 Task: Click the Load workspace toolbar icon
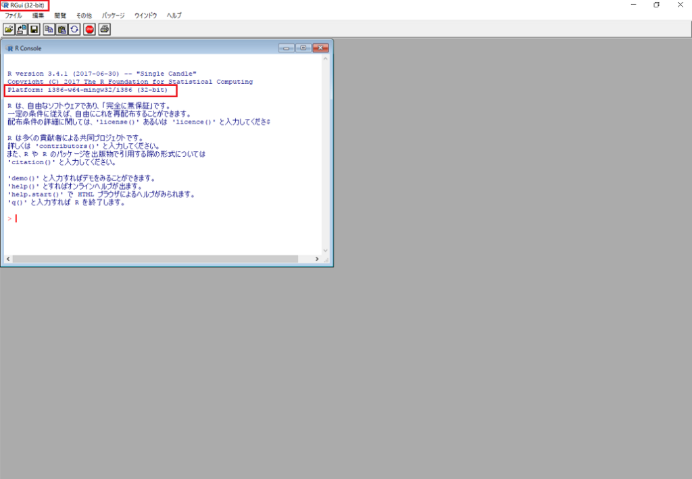22,29
